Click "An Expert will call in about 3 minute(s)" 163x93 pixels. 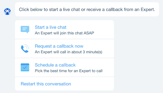click(x=68, y=52)
